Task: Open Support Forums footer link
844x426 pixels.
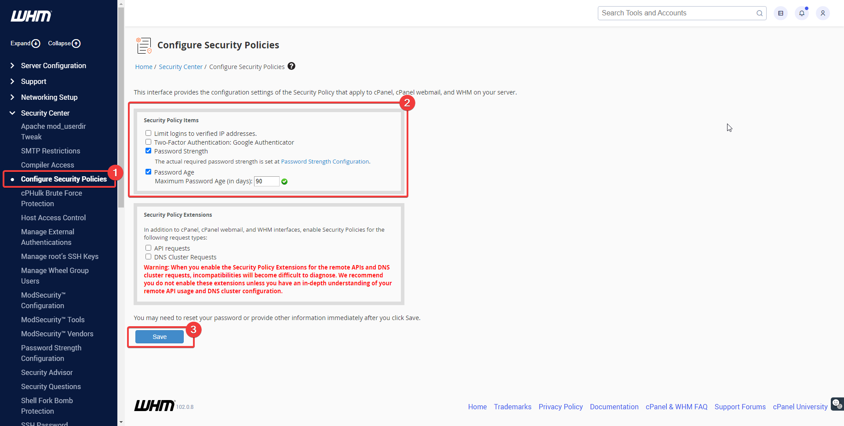Action: pyautogui.click(x=740, y=407)
